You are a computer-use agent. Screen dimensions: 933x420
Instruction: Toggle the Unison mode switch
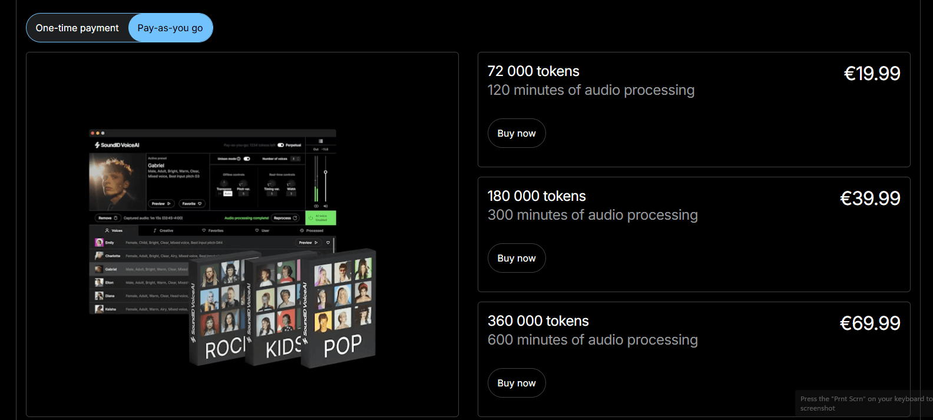coord(247,158)
